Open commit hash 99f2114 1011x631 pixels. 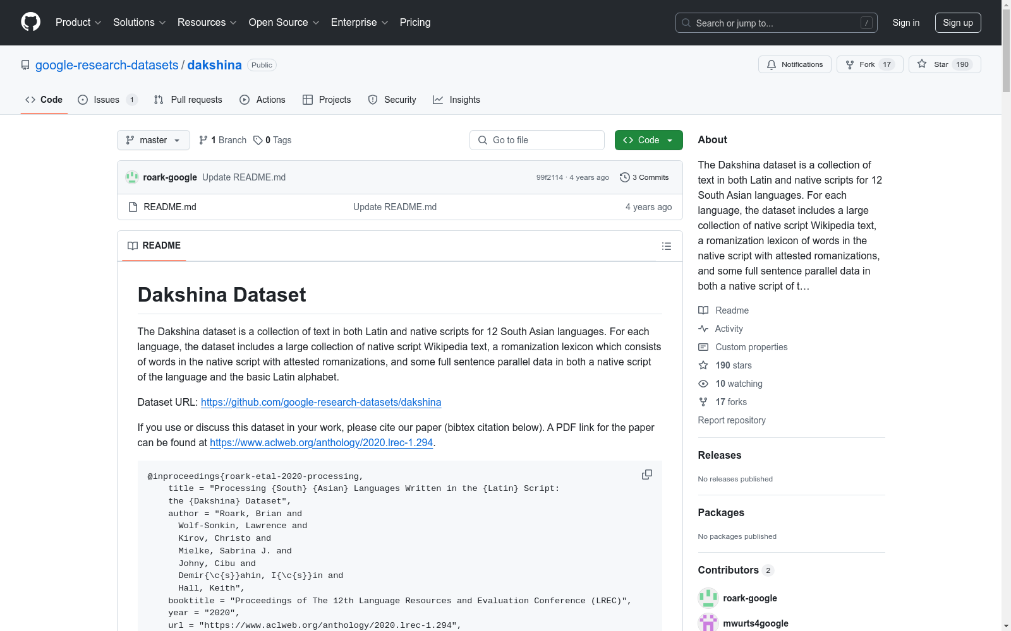[550, 177]
